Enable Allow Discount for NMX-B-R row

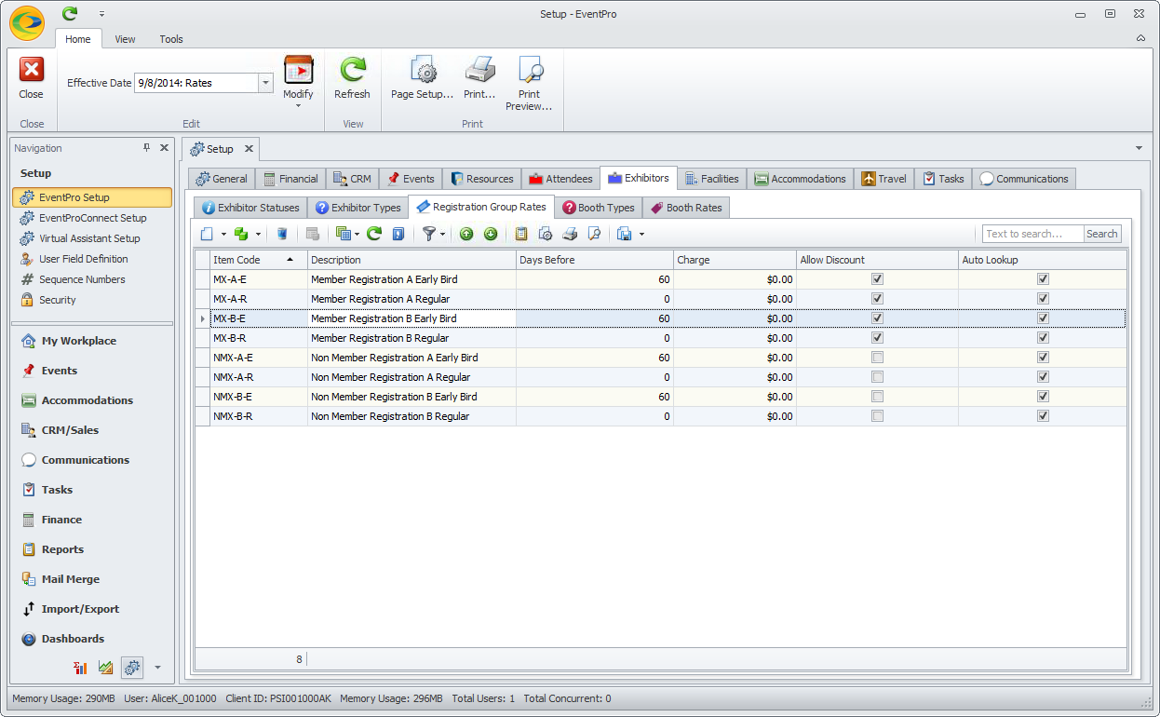point(877,416)
